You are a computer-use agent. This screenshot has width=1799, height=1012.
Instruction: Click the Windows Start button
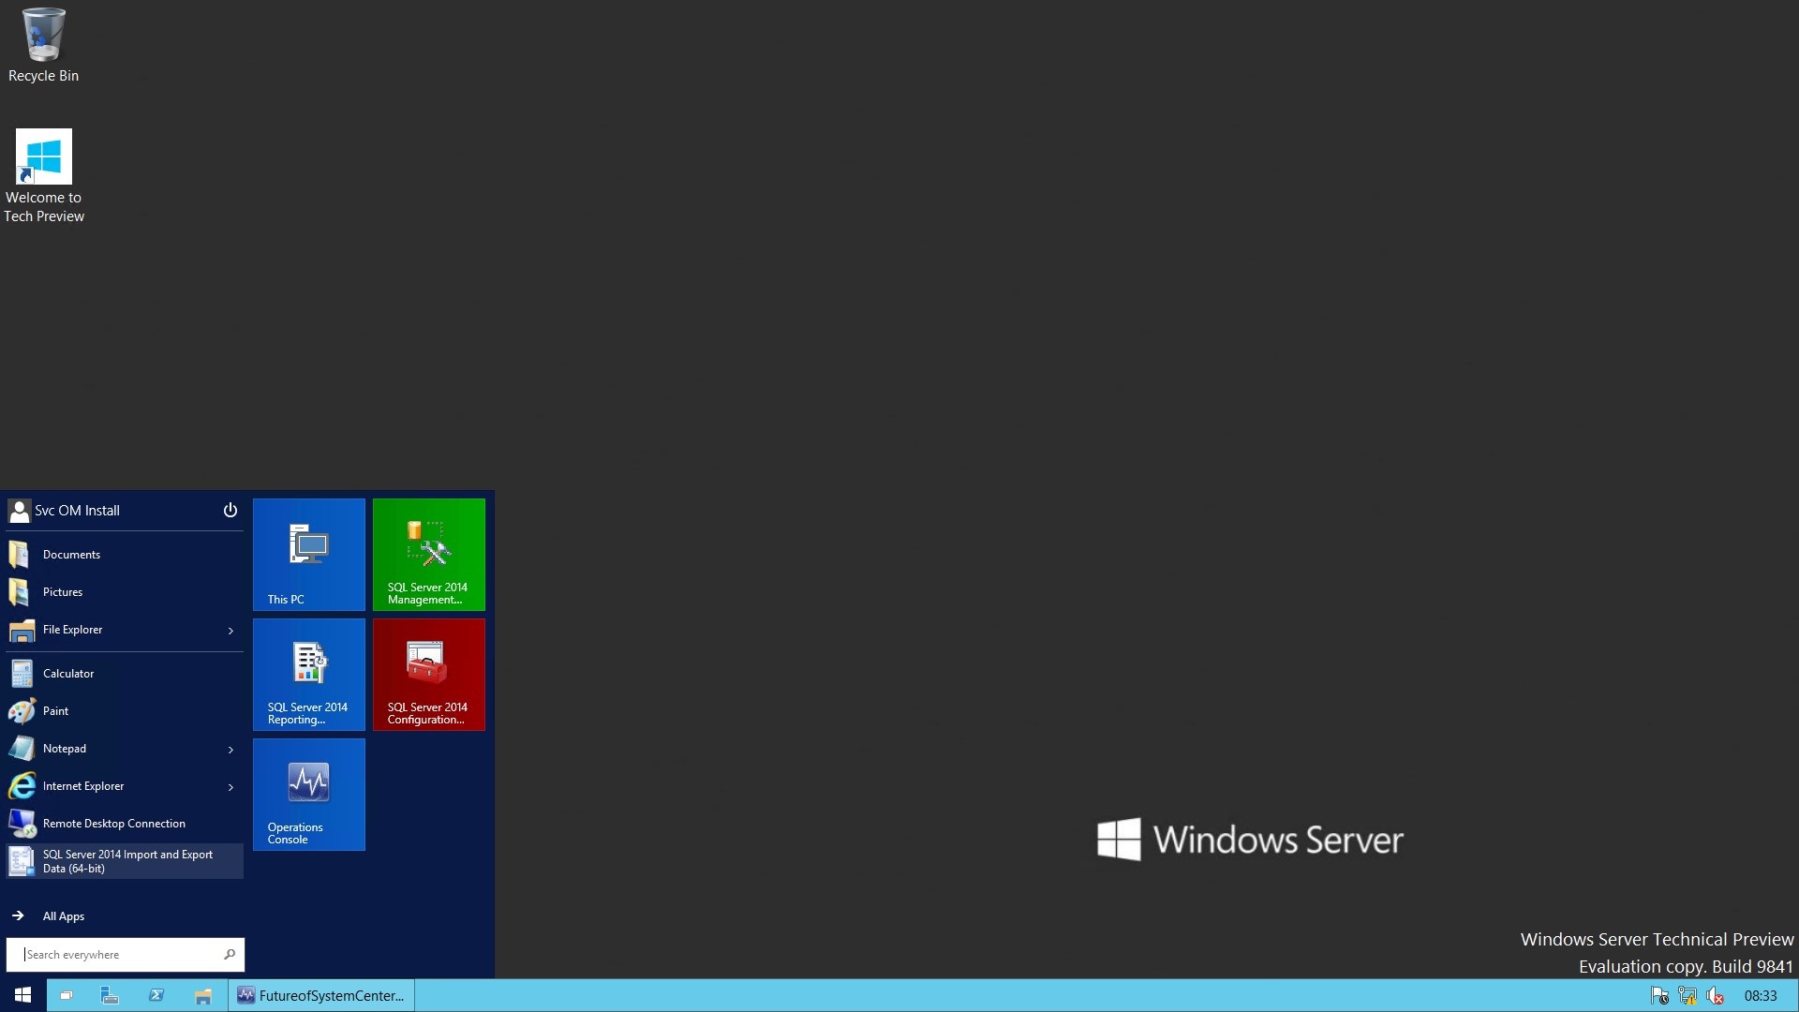[x=22, y=995]
